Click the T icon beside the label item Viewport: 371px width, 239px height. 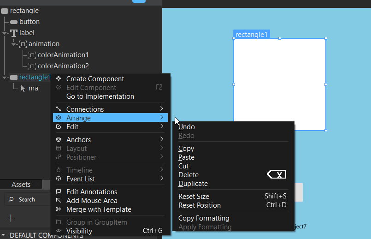(x=14, y=33)
